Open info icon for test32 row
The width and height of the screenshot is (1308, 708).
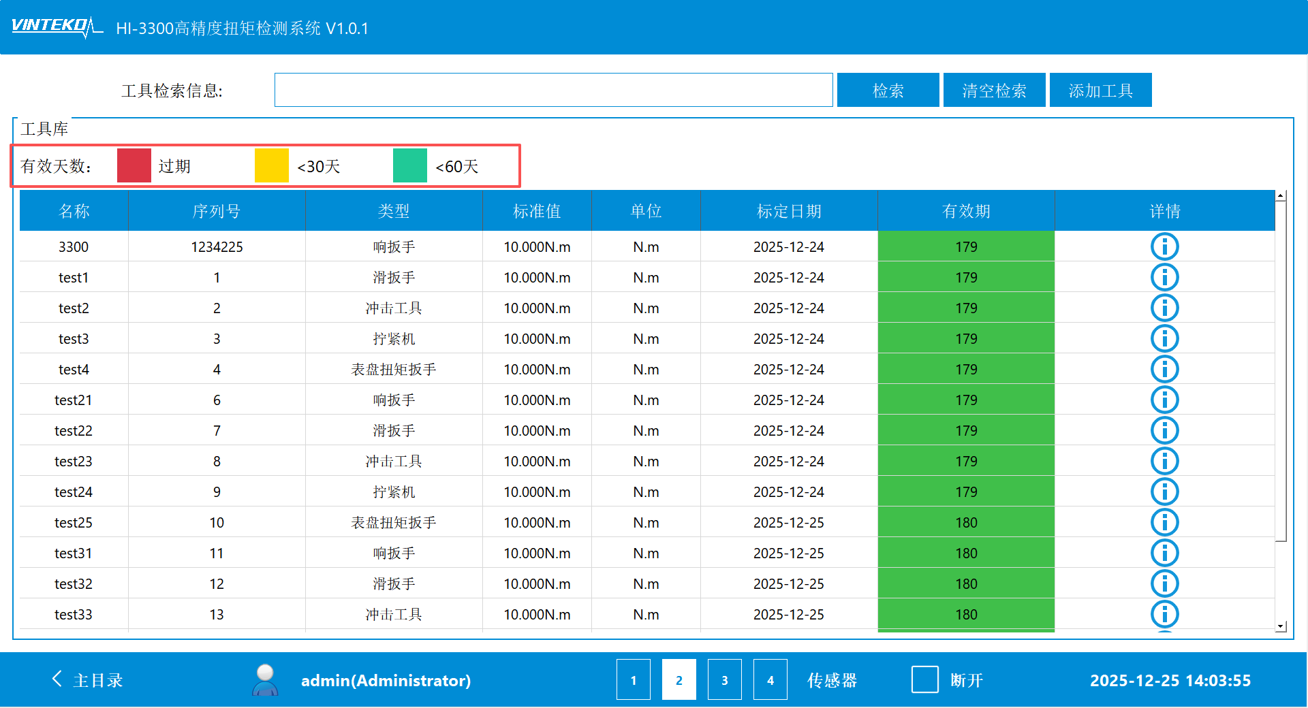click(1164, 583)
